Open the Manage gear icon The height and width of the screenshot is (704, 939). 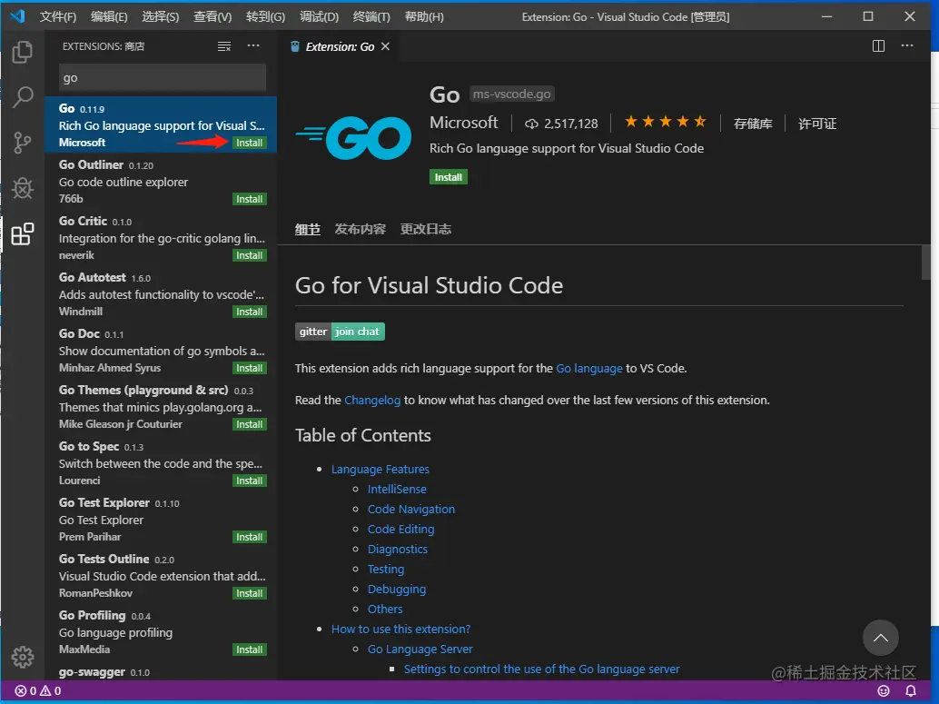tap(23, 657)
